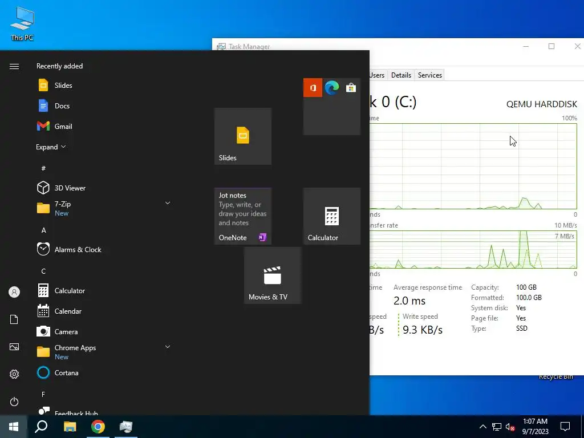
Task: Open the network tray icon
Action: pos(496,427)
